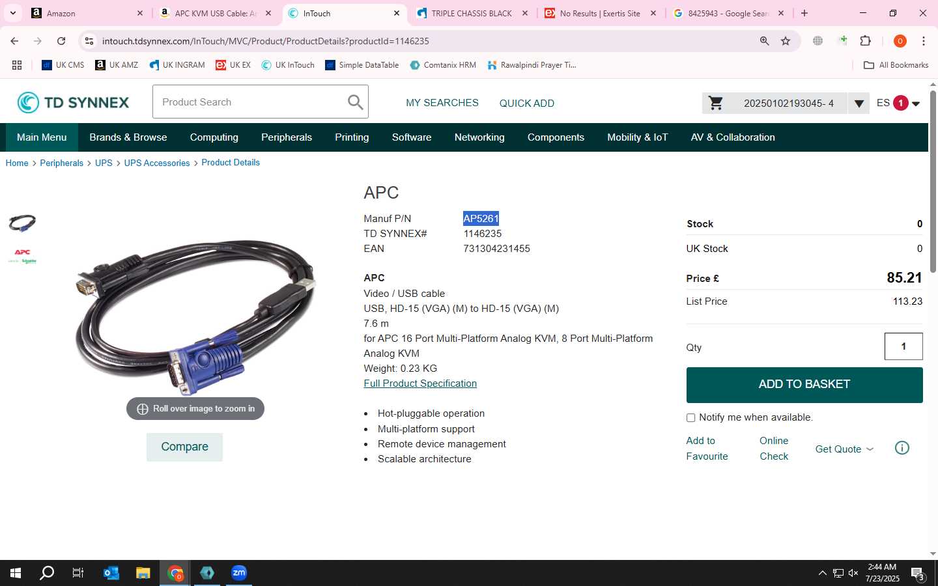Go to UPS breadcrumb link
Screen dimensions: 938x586
coord(104,163)
